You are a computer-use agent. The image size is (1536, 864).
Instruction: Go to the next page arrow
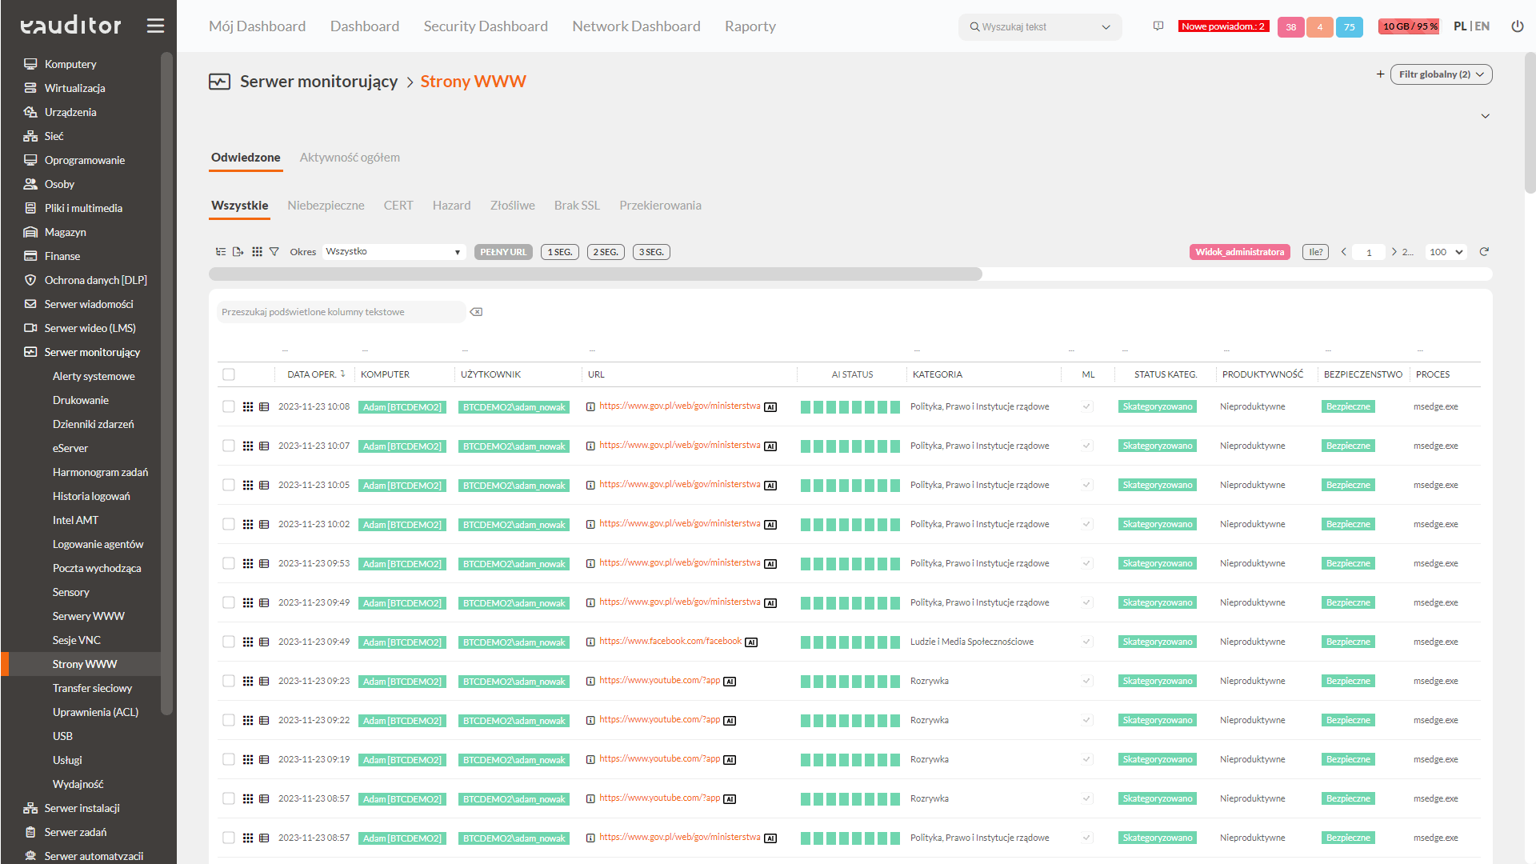(1394, 252)
